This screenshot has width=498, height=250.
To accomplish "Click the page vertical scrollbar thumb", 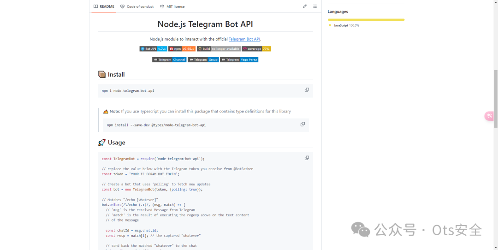I will [495, 99].
